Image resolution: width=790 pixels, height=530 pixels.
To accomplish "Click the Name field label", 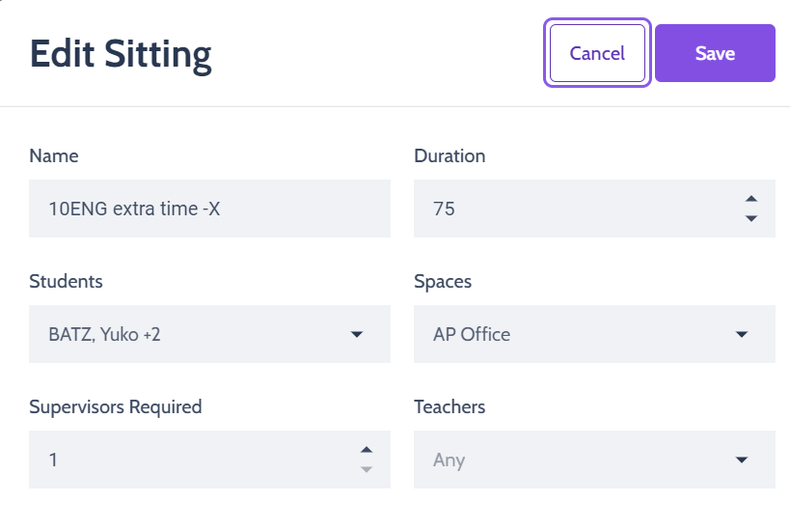I will 54,155.
